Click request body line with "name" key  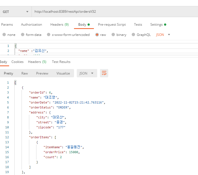pos(33,51)
